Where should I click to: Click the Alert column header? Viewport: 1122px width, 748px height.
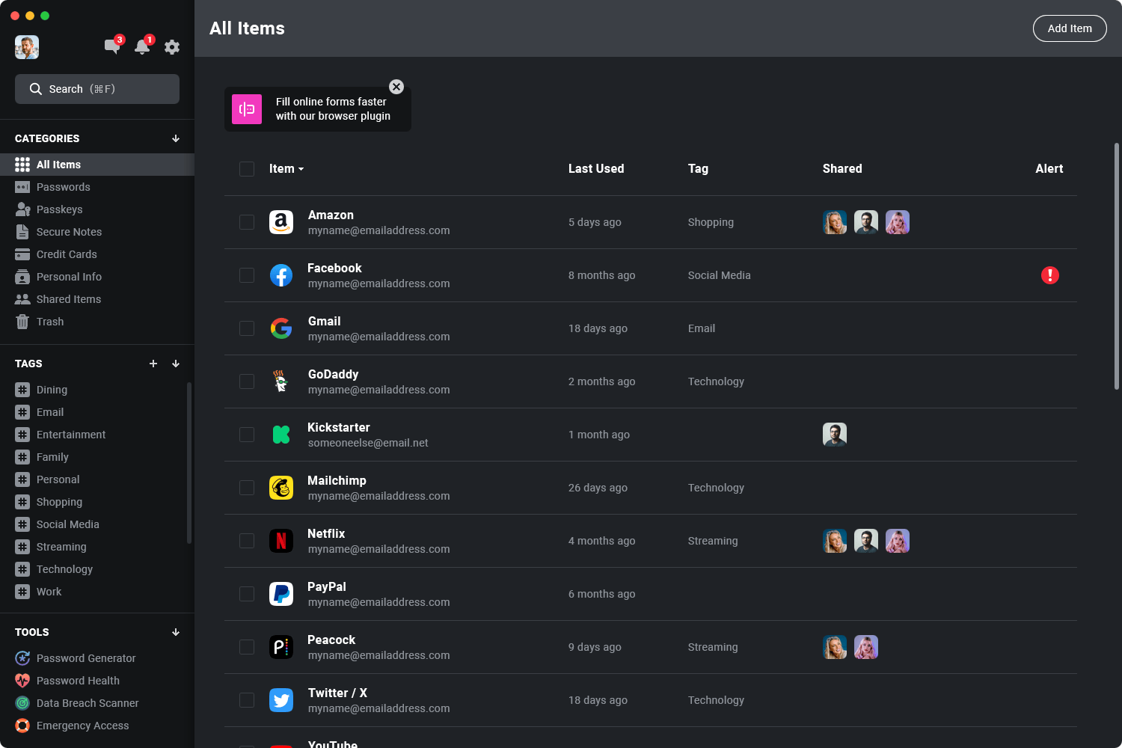click(x=1049, y=169)
